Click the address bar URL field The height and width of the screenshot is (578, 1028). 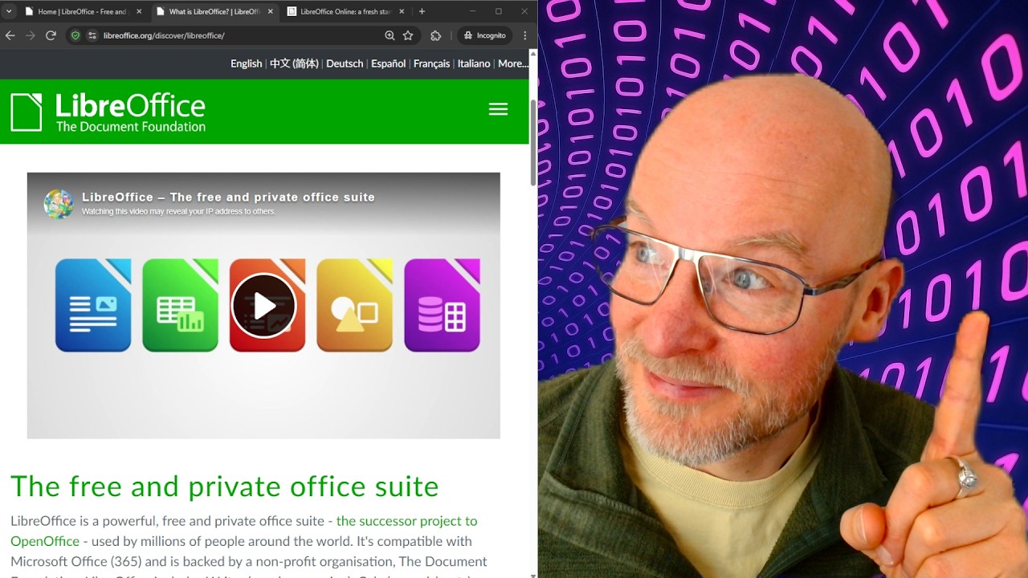coord(241,35)
